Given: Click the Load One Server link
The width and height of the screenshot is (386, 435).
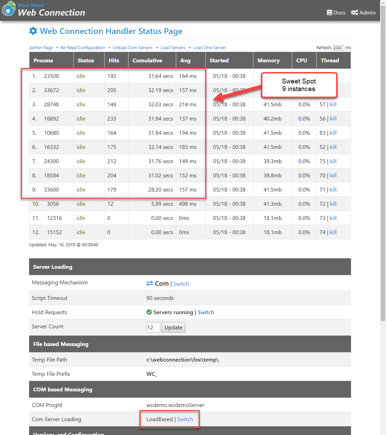Looking at the screenshot, I should pyautogui.click(x=209, y=47).
